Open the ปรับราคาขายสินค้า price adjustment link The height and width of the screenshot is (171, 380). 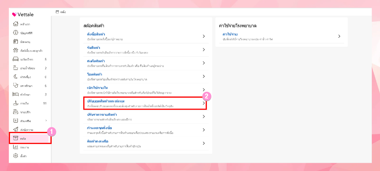tap(102, 115)
